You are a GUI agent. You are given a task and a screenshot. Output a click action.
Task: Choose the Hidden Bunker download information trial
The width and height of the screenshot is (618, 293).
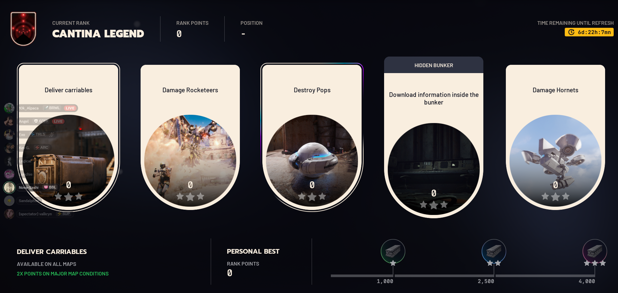pyautogui.click(x=434, y=137)
